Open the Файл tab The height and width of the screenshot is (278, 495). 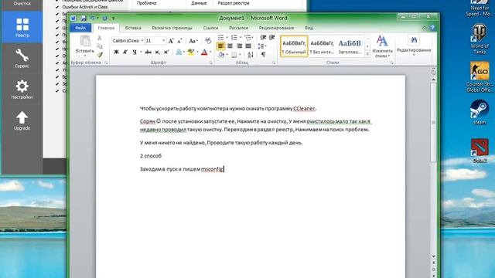80,28
